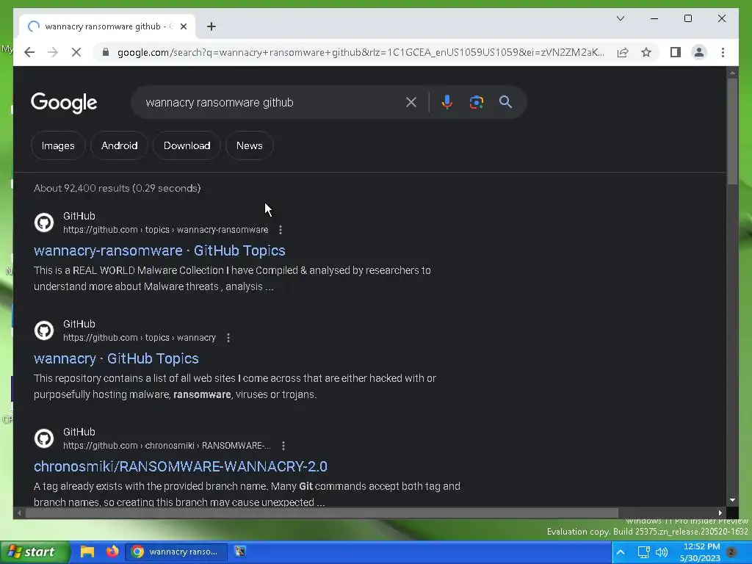Viewport: 752px width, 564px height.
Task: Clear the Google search box
Action: (x=411, y=102)
